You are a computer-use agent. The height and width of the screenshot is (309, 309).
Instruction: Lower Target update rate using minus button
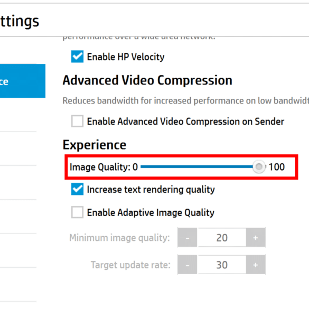pyautogui.click(x=187, y=265)
